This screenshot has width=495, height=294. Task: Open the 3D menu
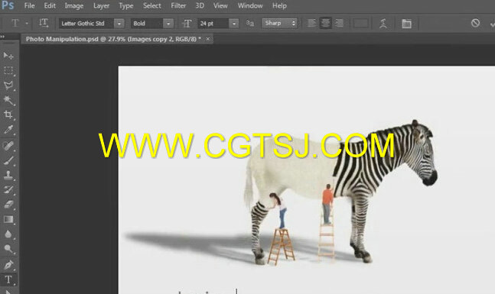pos(200,5)
